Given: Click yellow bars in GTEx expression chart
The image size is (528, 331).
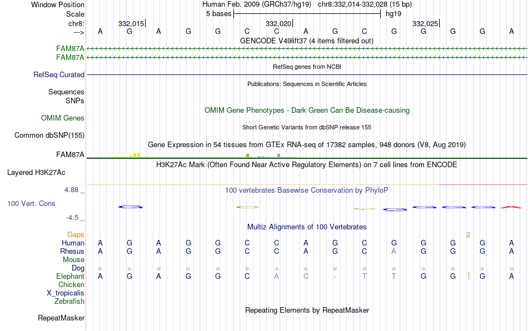Looking at the screenshot, I should [136, 155].
